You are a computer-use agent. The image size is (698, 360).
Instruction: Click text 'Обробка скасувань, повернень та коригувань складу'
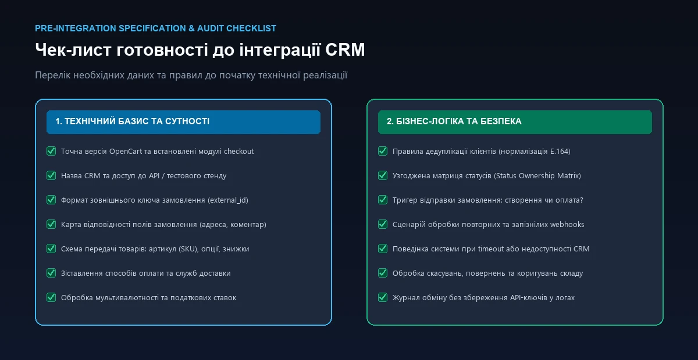[x=487, y=273]
